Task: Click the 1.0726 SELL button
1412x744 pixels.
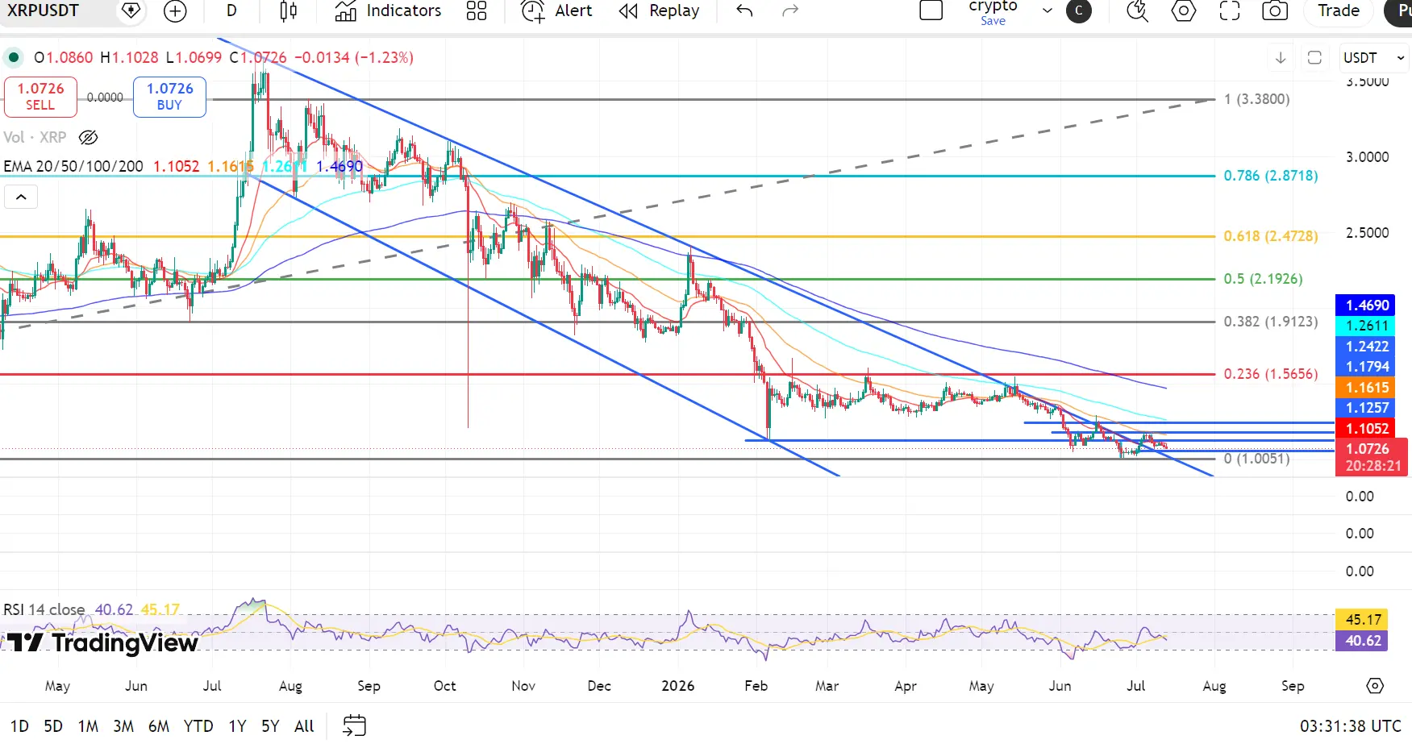Action: [40, 97]
